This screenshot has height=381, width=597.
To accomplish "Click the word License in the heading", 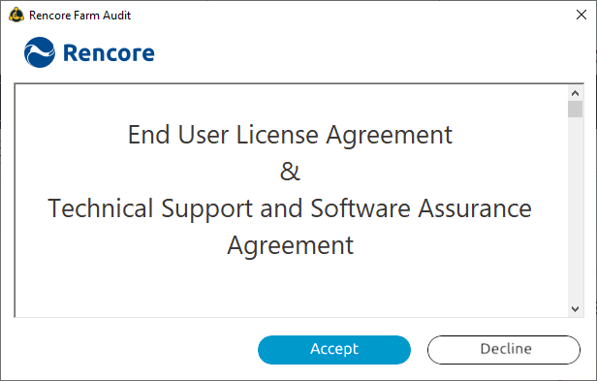I will tap(277, 135).
